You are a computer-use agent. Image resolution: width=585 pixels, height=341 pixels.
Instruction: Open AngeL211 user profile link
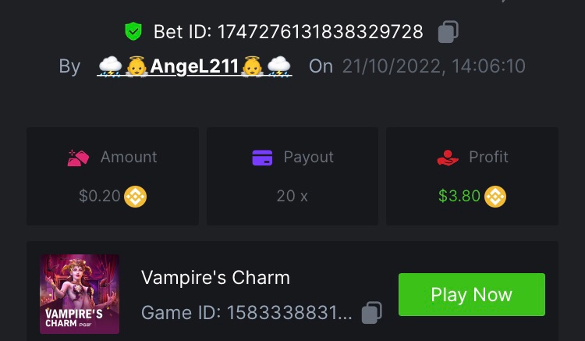[x=194, y=66]
